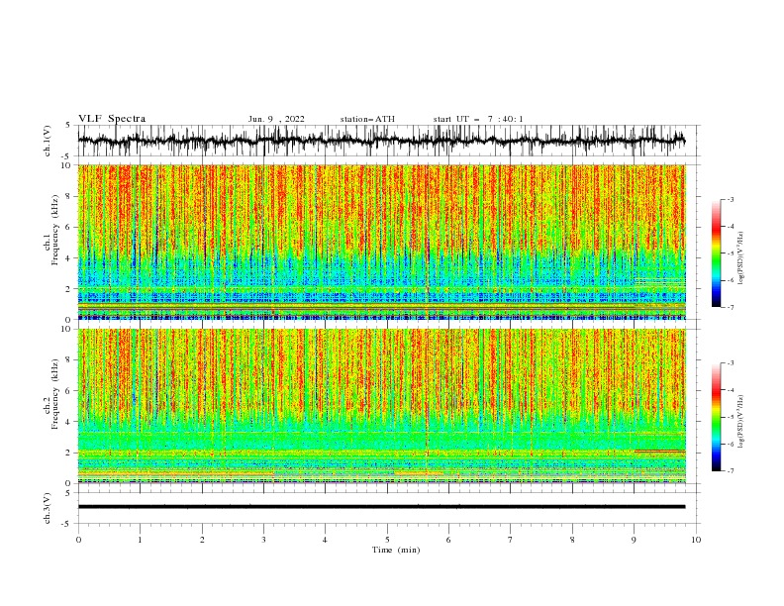Click time axis tick label "3"
The height and width of the screenshot is (606, 784).
[263, 540]
